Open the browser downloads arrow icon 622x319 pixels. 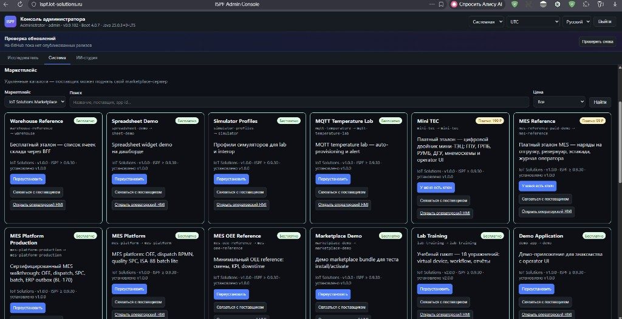(x=615, y=4)
